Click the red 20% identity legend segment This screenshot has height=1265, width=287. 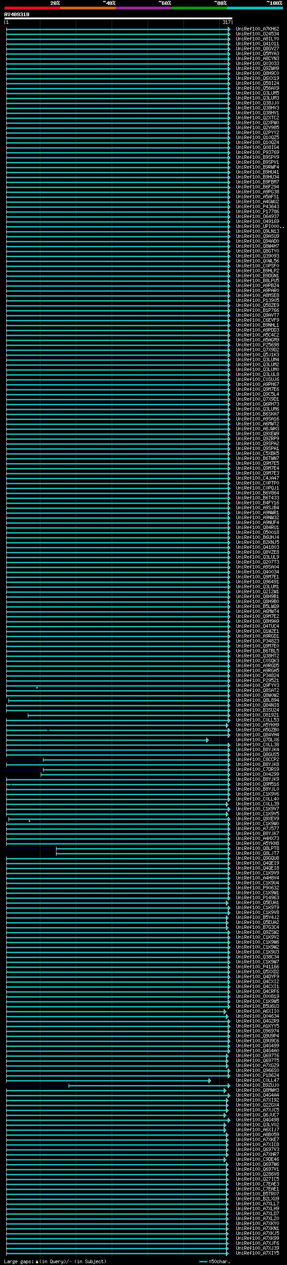(x=32, y=9)
